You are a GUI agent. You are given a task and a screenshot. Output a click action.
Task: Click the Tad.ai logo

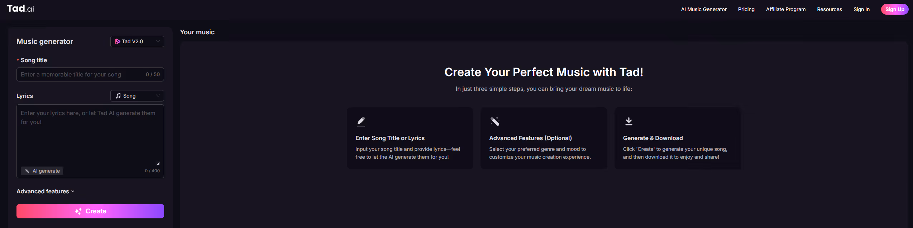[x=20, y=9]
